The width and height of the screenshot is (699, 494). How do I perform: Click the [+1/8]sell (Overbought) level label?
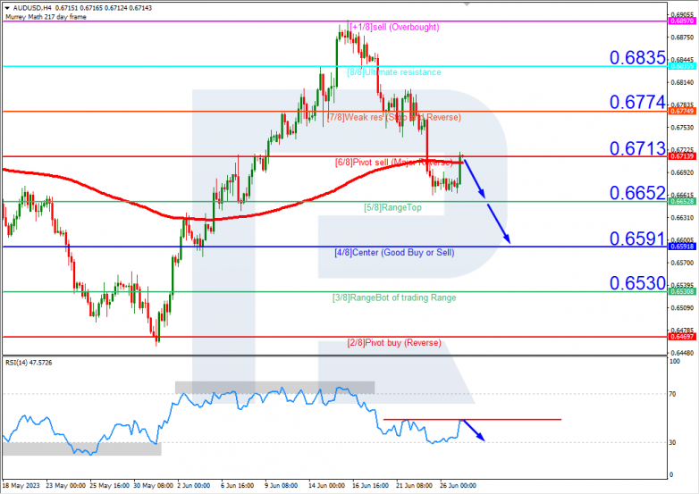394,27
